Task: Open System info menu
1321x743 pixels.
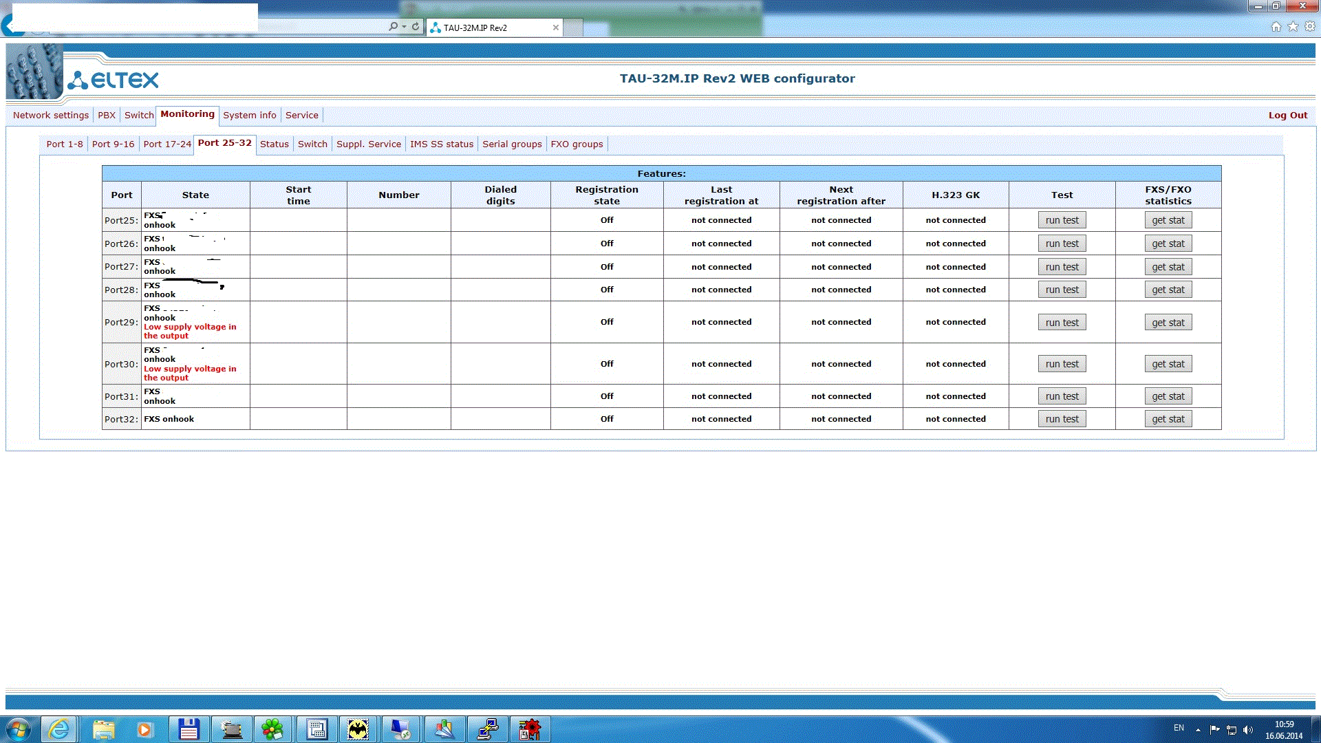Action: coord(250,115)
